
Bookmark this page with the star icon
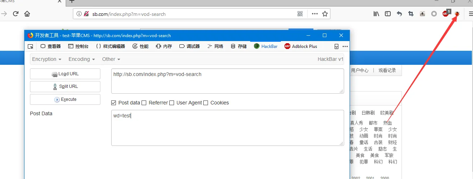pyautogui.click(x=325, y=14)
